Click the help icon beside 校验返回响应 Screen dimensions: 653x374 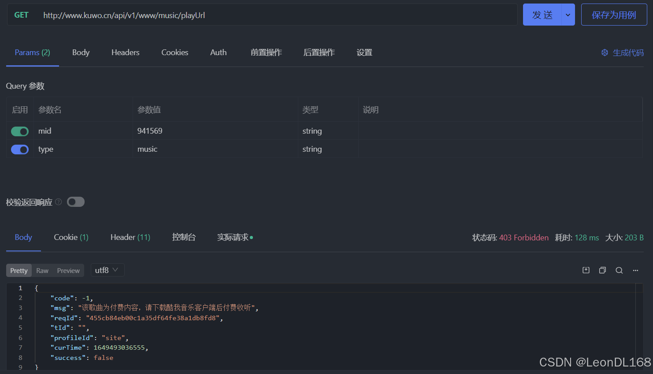[x=58, y=202]
